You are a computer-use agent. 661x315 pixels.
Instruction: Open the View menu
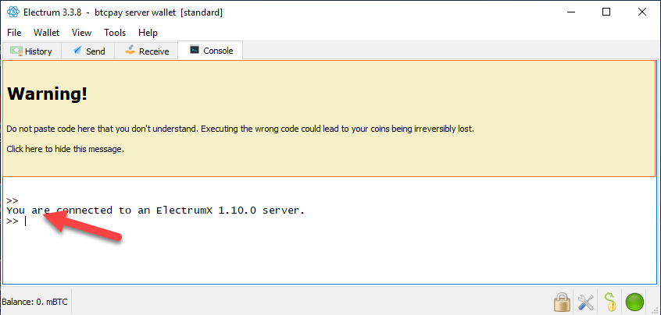tap(81, 33)
